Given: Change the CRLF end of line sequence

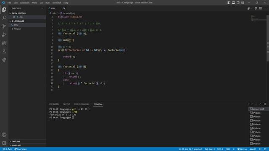Looking at the screenshot, I should [228, 149].
